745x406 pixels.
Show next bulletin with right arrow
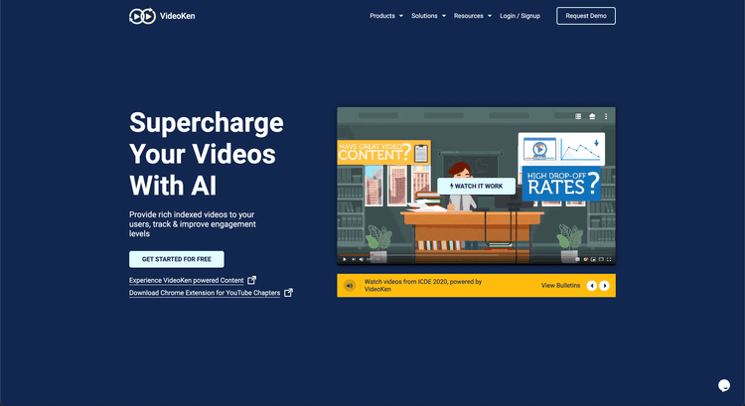[x=605, y=286]
